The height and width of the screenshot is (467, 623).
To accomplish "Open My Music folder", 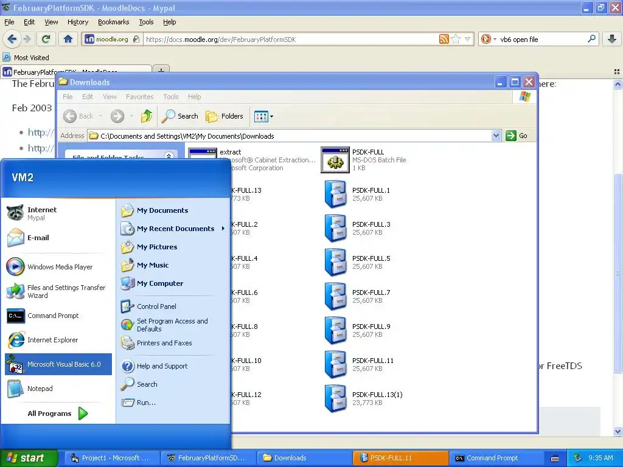I will 173,265.
